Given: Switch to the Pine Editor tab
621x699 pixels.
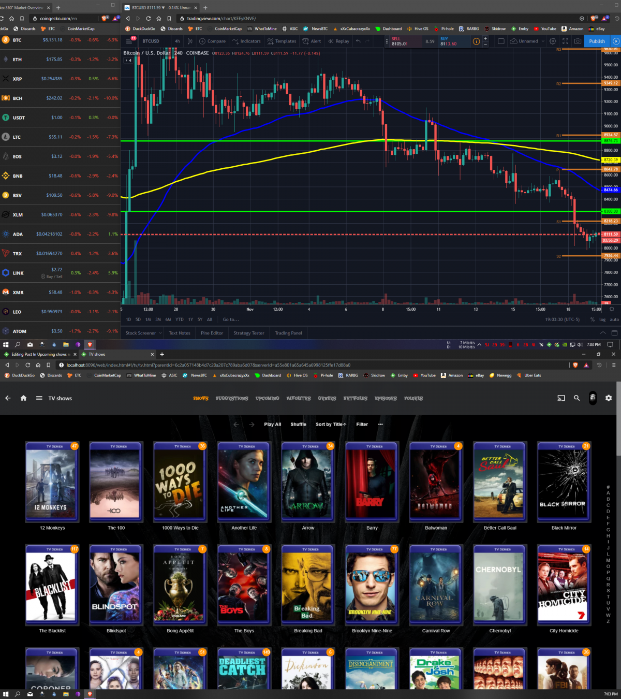Looking at the screenshot, I should tap(212, 333).
